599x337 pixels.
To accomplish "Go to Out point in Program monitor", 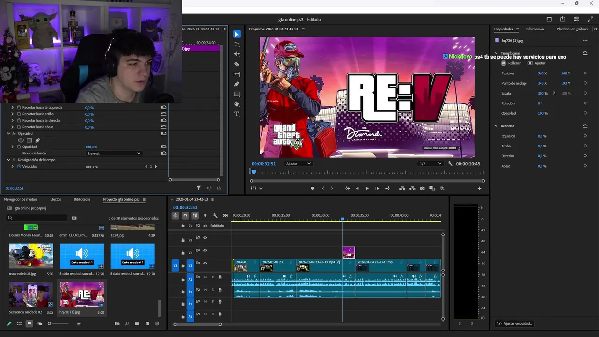I will (387, 188).
